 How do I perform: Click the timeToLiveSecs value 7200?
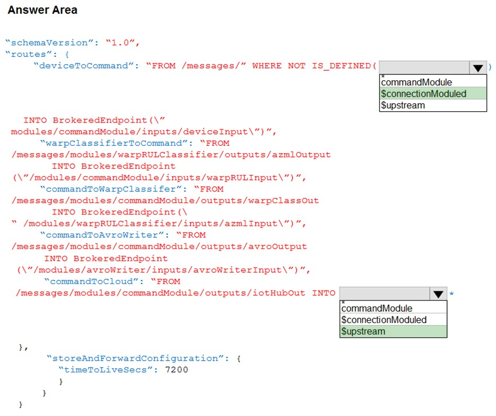point(177,370)
